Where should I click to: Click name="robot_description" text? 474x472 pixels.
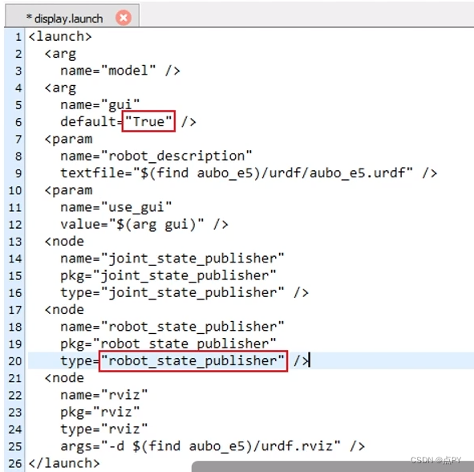point(156,156)
